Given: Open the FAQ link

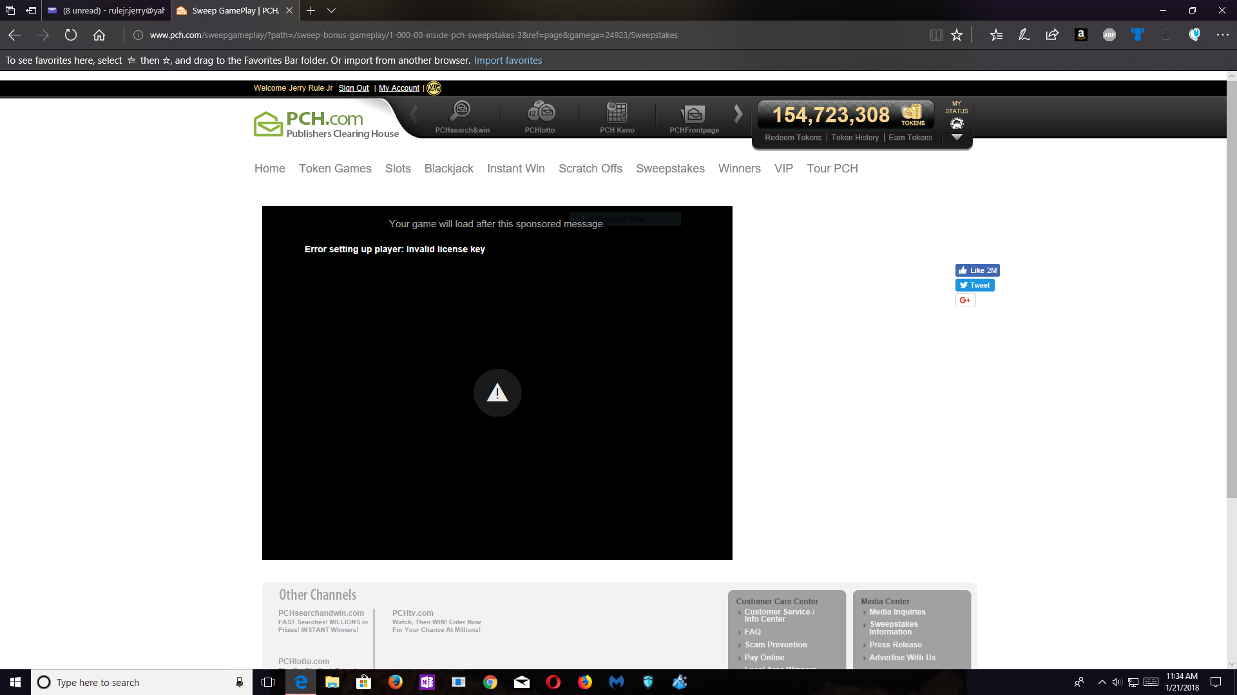Looking at the screenshot, I should (753, 632).
